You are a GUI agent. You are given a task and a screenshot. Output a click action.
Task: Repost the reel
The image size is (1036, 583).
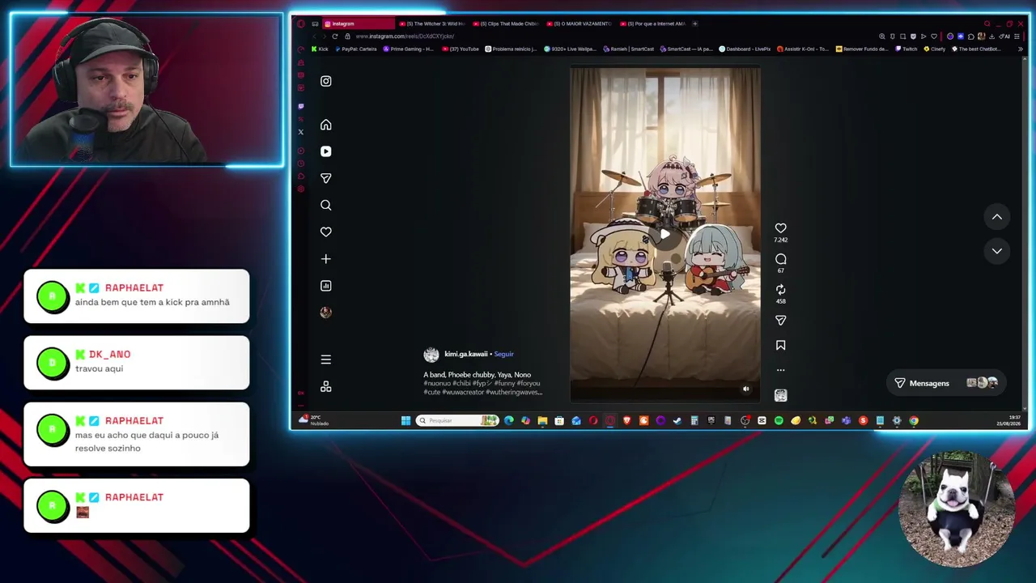coord(780,289)
